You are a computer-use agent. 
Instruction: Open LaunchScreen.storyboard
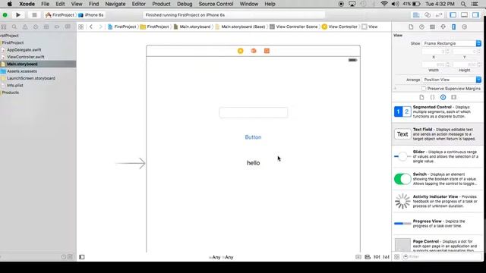[x=31, y=78]
